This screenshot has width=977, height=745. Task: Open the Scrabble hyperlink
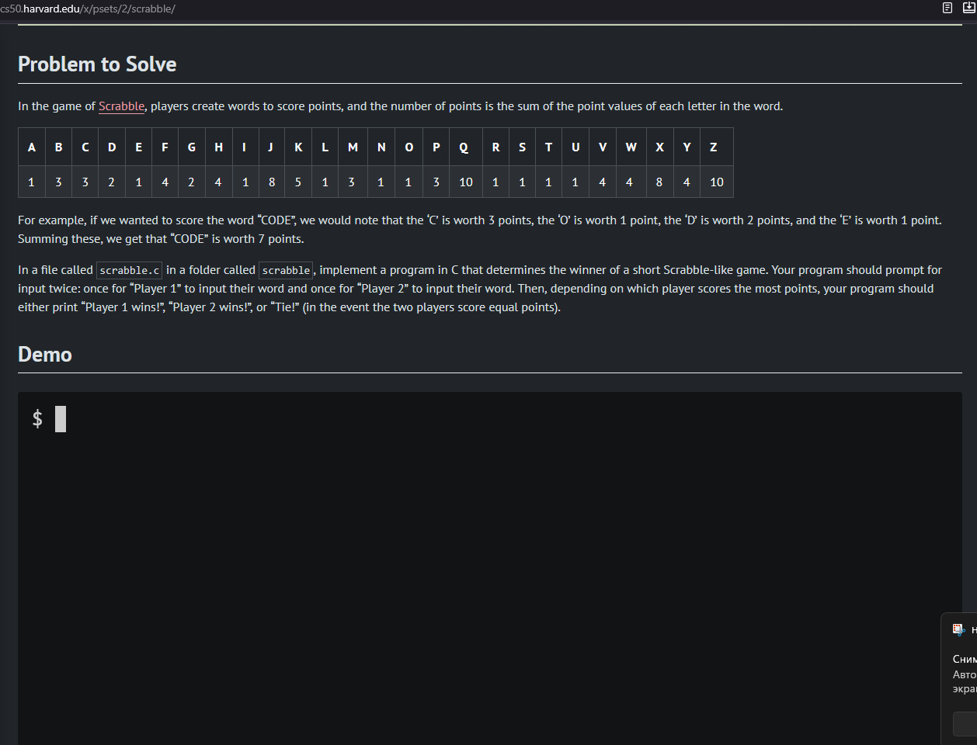[121, 106]
